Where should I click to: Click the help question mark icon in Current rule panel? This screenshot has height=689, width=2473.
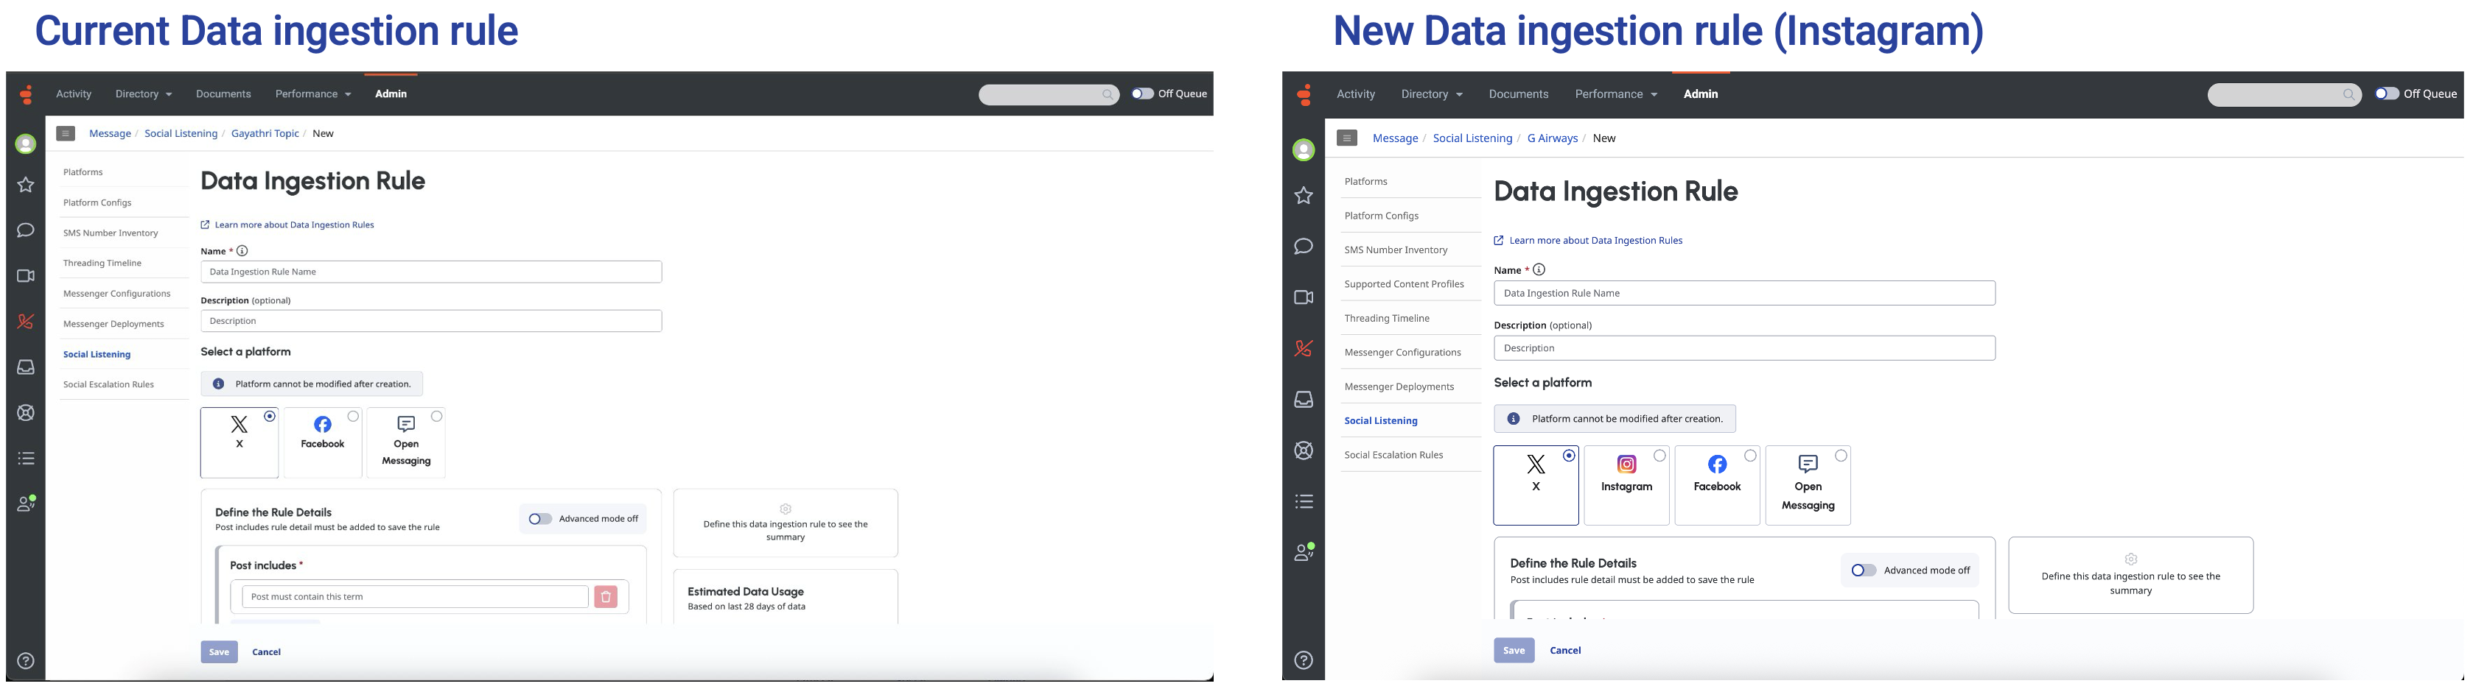(x=26, y=660)
